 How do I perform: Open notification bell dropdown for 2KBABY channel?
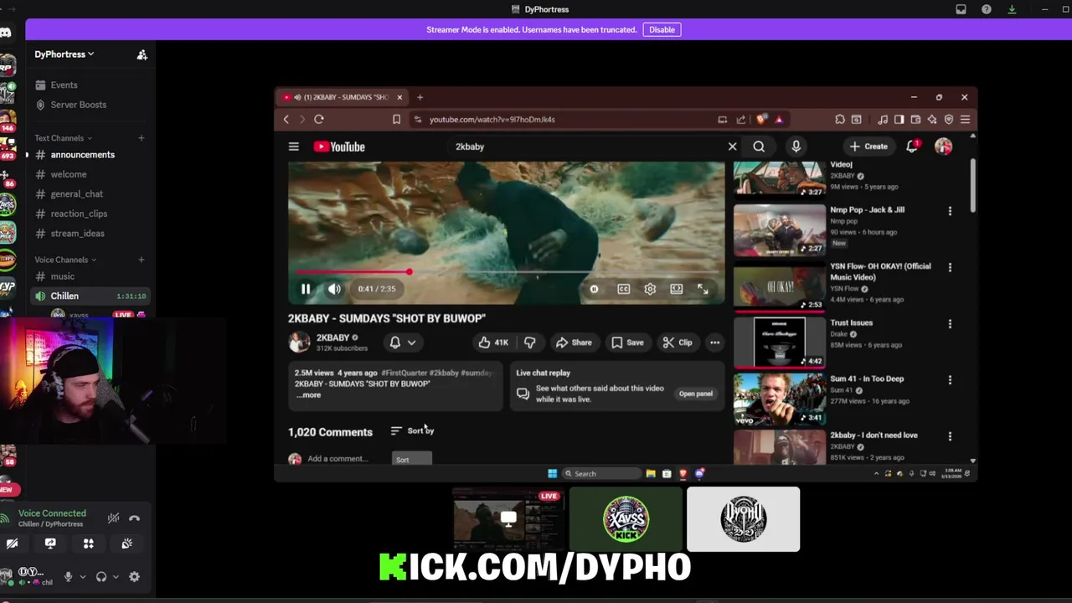pos(403,343)
